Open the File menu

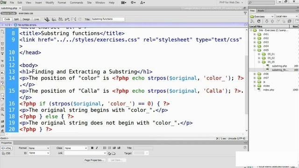point(12,3)
